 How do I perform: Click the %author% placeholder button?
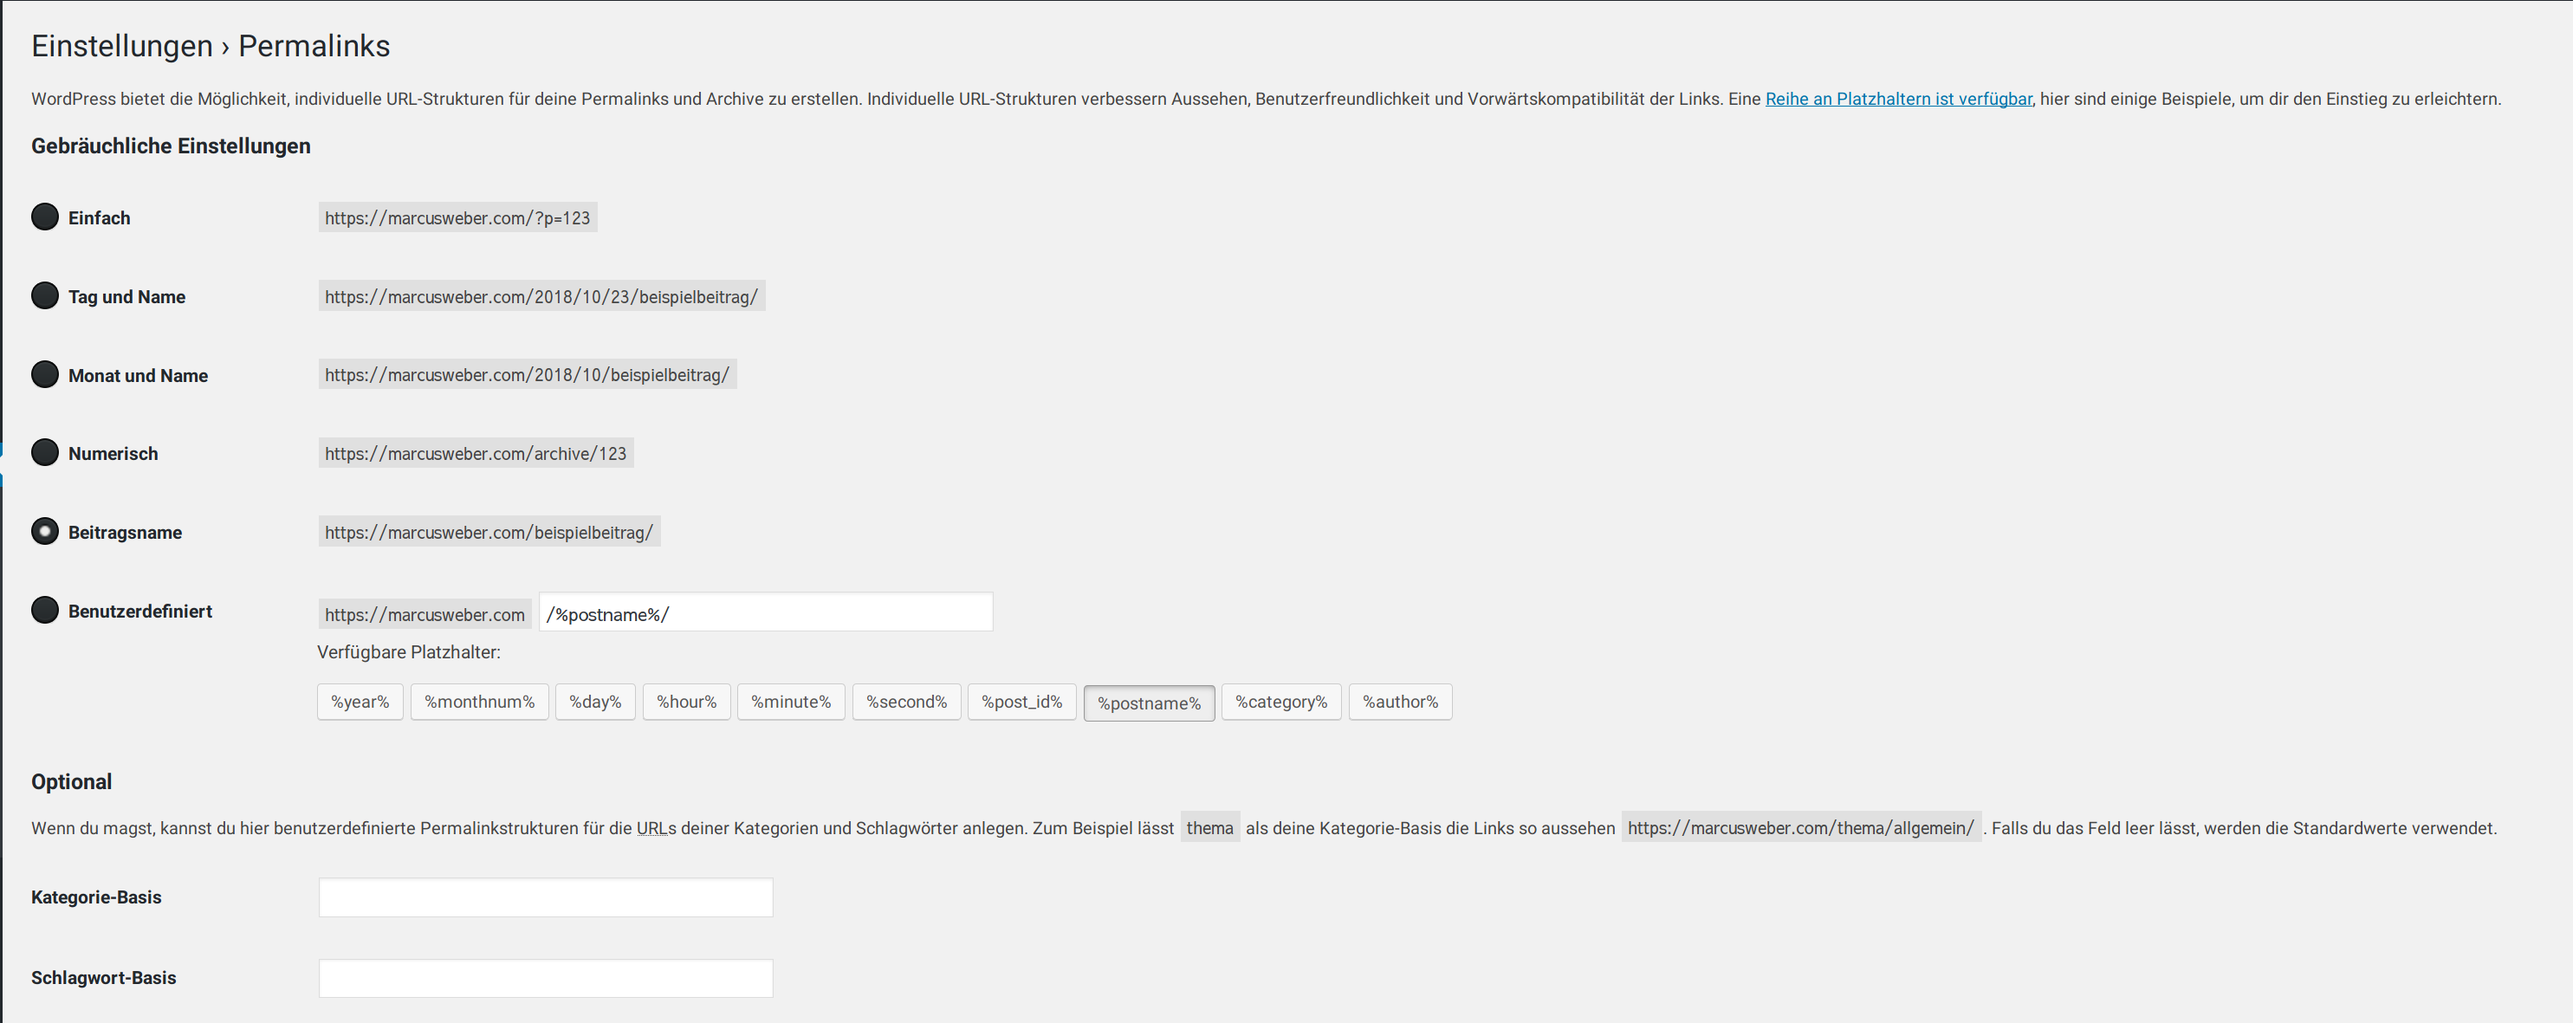click(x=1399, y=703)
